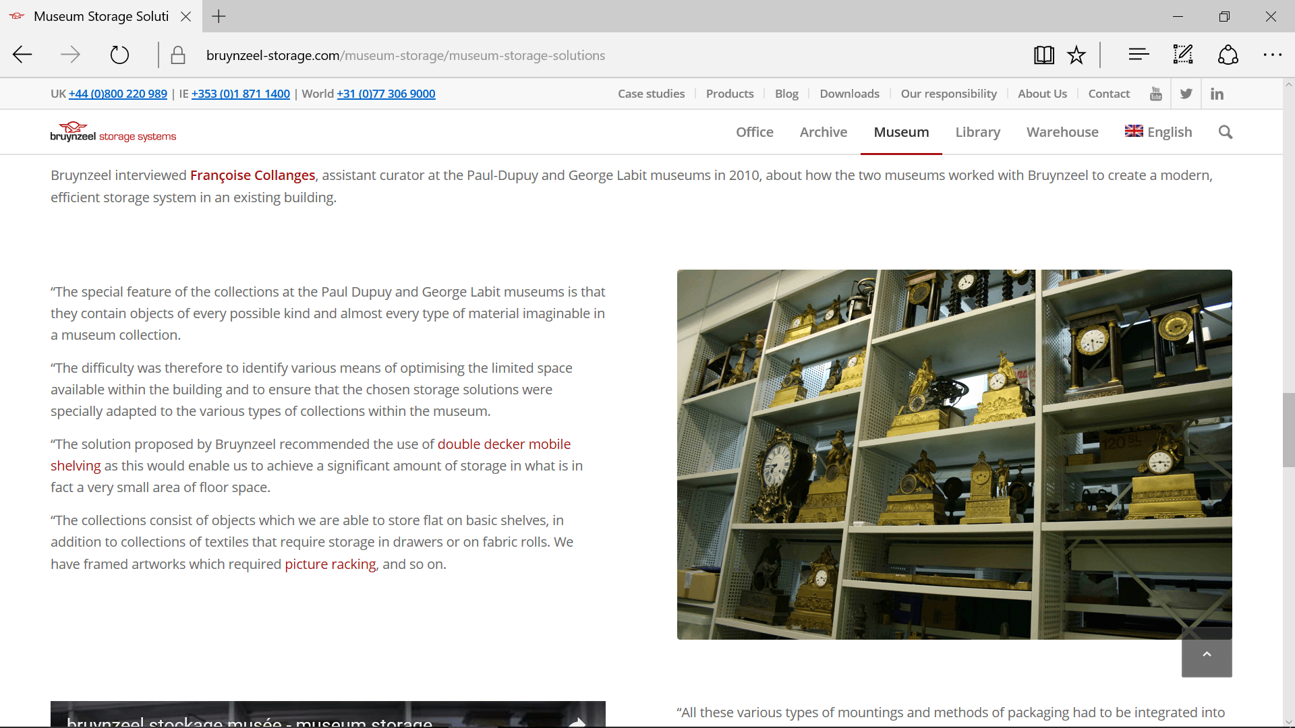Screen dimensions: 1295x728
Task: Open reading view in the browser
Action: (x=1043, y=55)
